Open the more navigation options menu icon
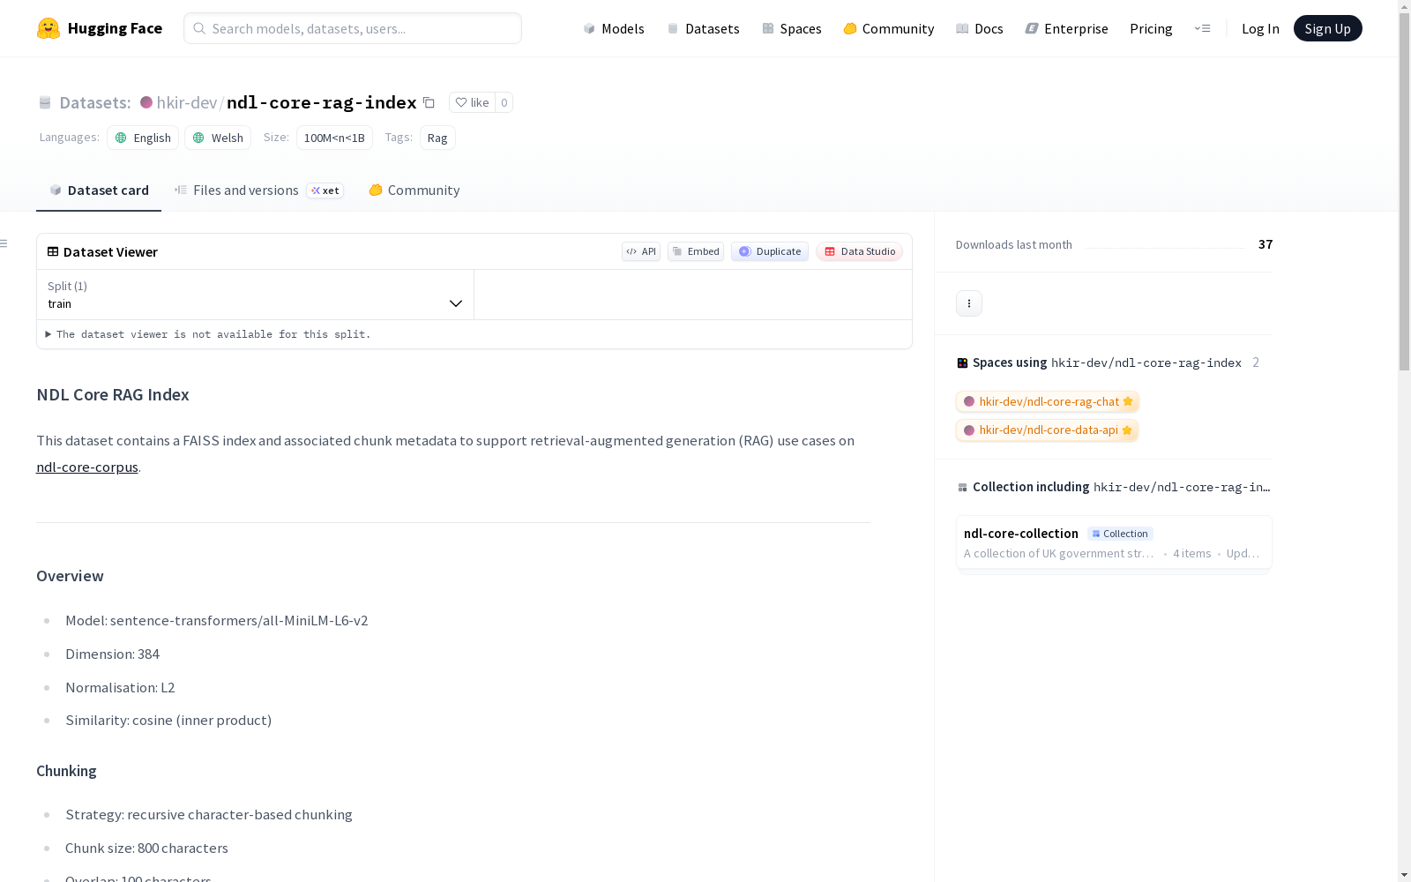This screenshot has width=1411, height=882. click(1202, 28)
